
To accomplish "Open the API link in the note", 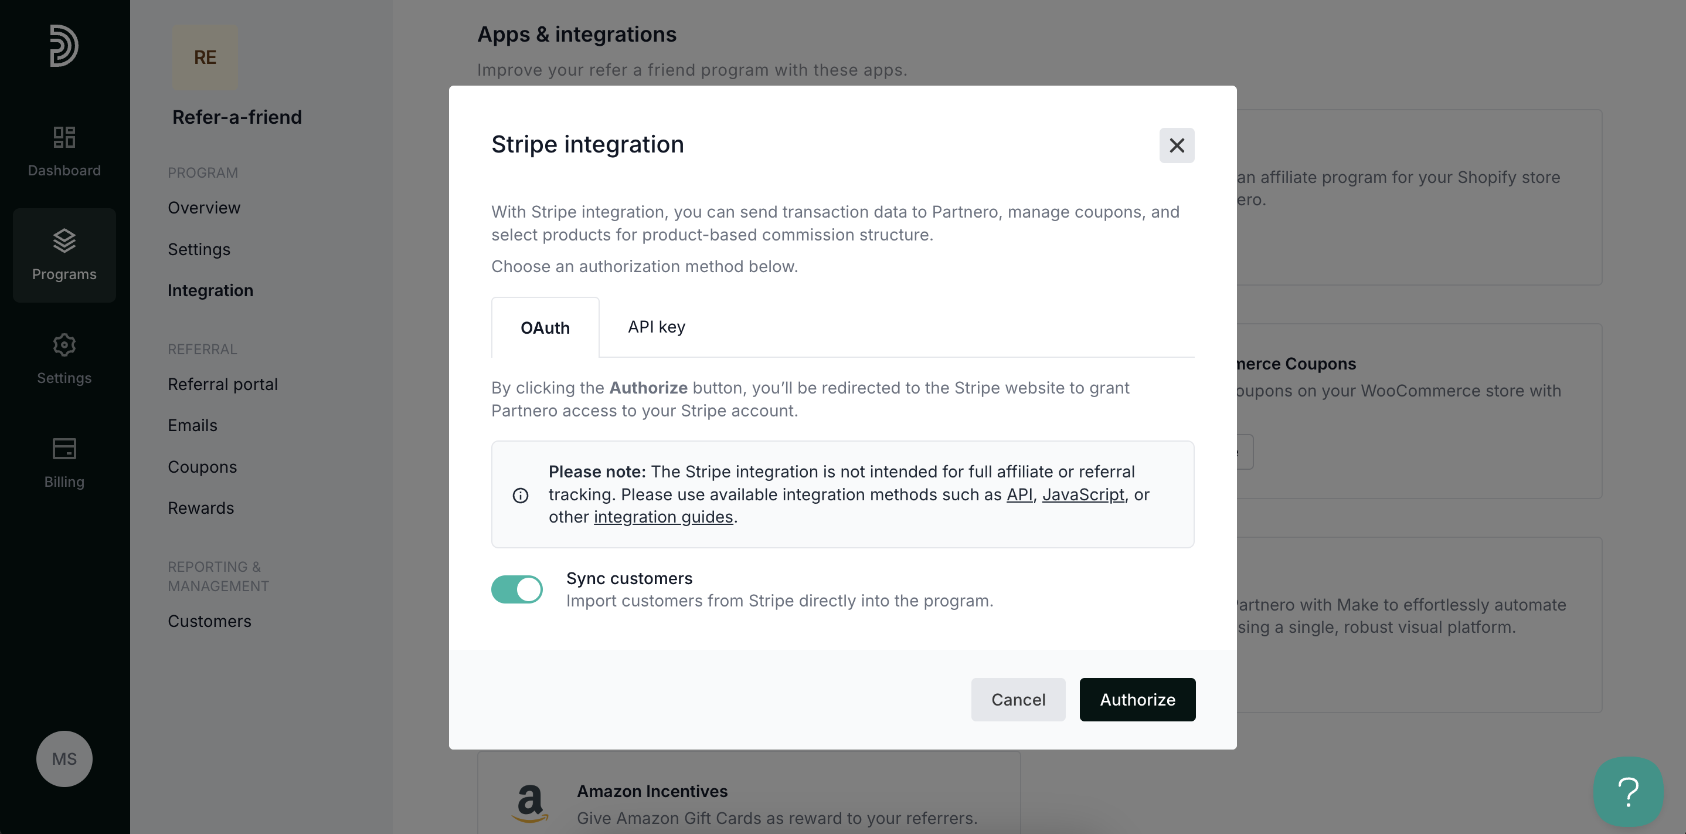I will point(1018,494).
